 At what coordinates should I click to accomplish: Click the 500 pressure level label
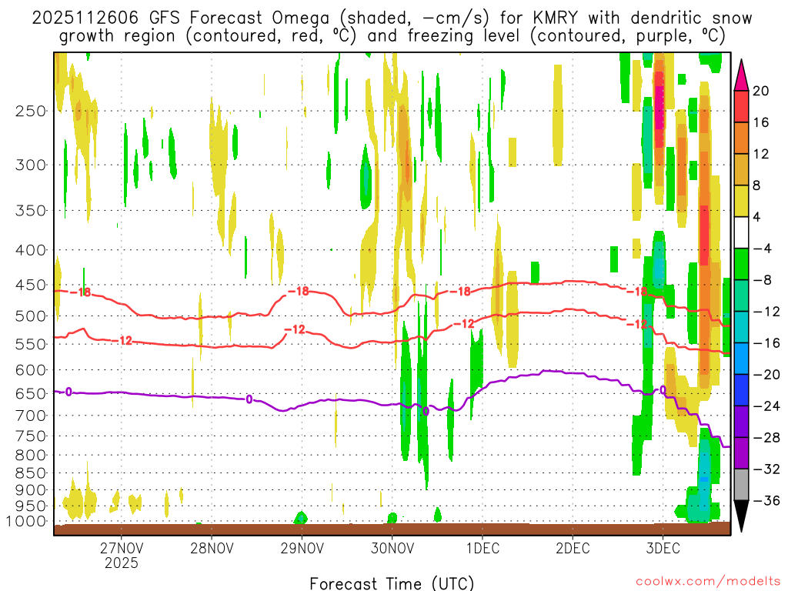click(31, 316)
